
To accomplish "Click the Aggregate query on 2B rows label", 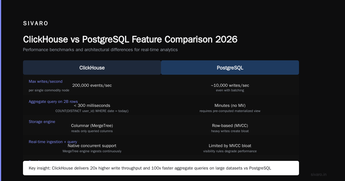I will tap(53, 102).
